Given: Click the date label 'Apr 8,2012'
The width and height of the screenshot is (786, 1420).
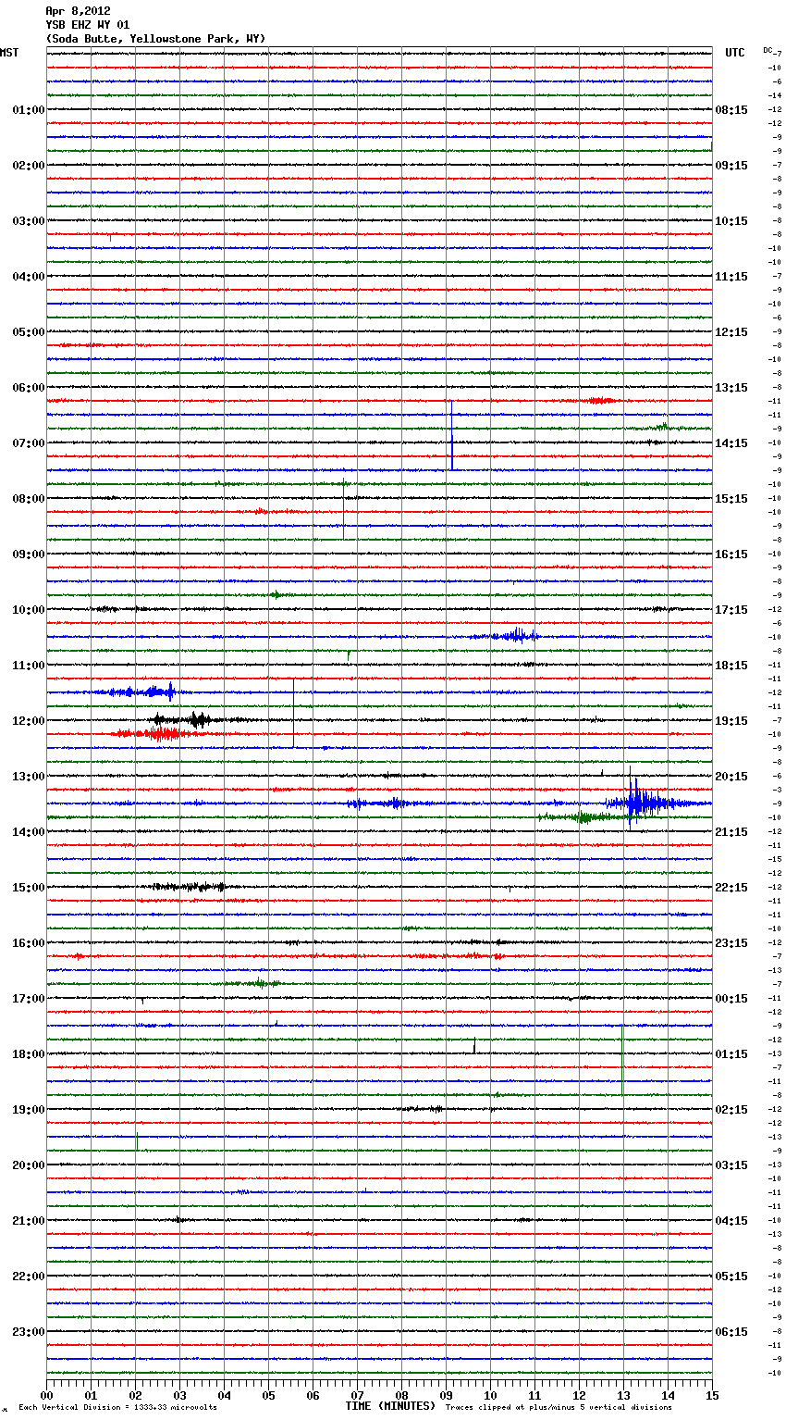Looking at the screenshot, I should [x=78, y=11].
